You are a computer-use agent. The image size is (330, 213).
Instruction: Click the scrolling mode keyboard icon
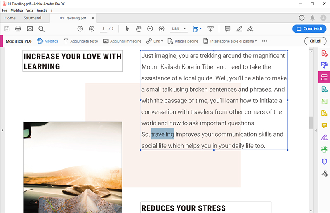pyautogui.click(x=210, y=28)
